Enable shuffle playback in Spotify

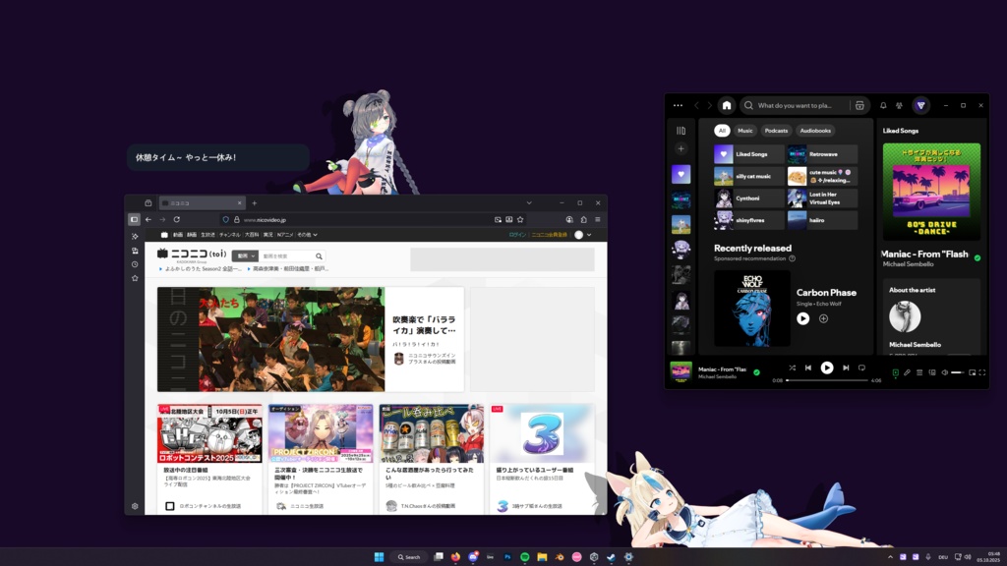pos(793,368)
